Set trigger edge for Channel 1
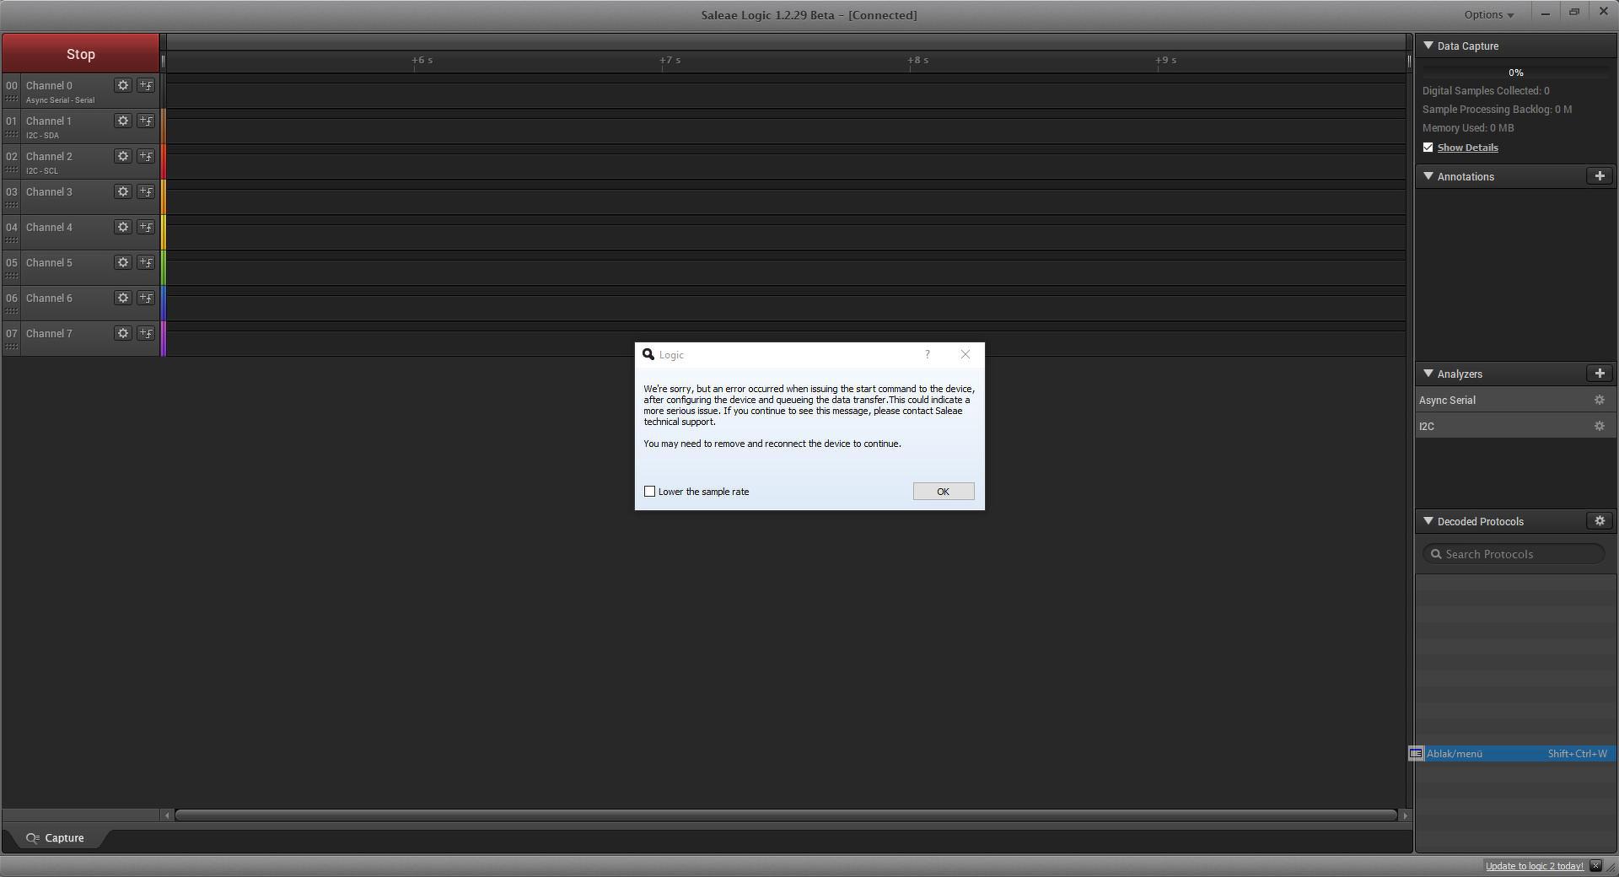The width and height of the screenshot is (1619, 877). [146, 121]
